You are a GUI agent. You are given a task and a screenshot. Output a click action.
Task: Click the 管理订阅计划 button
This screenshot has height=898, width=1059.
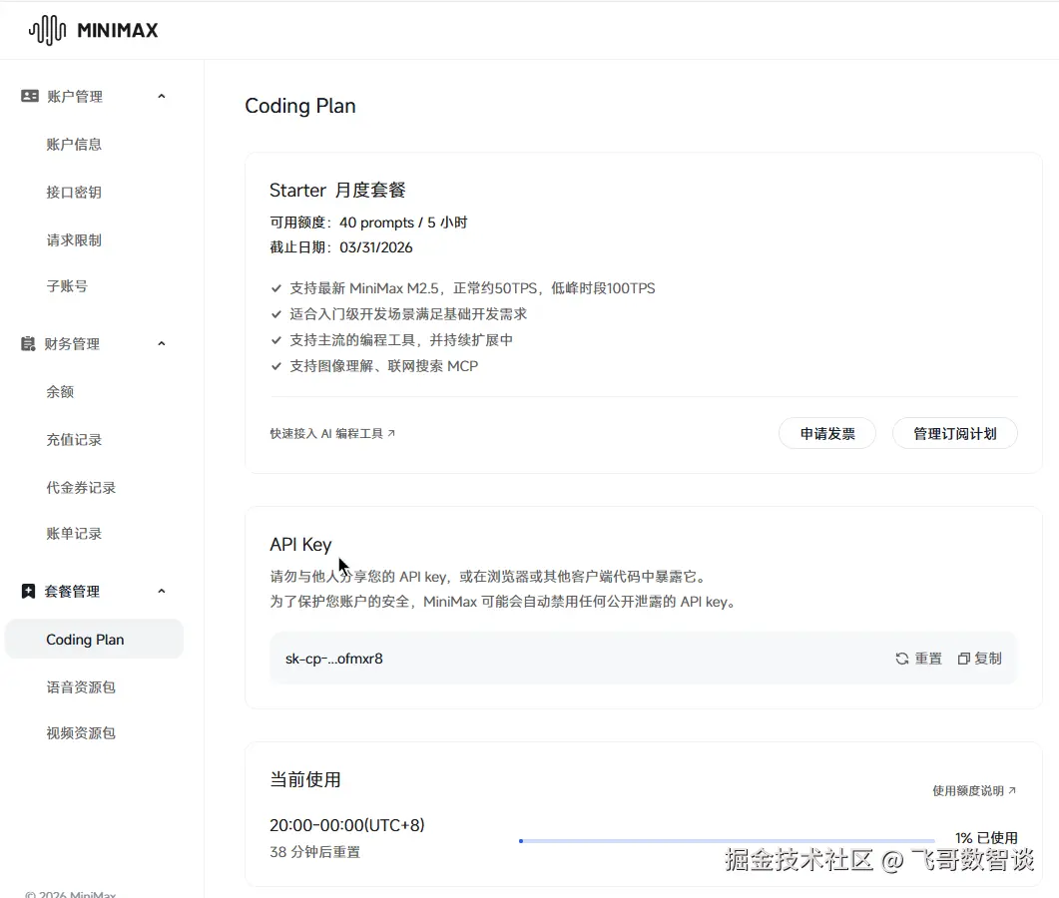coord(955,433)
